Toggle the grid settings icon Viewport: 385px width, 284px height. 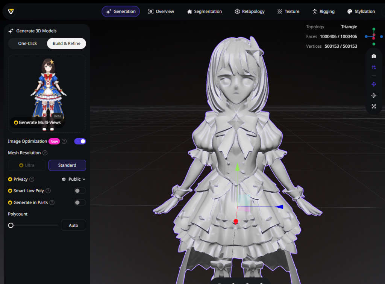point(374,67)
